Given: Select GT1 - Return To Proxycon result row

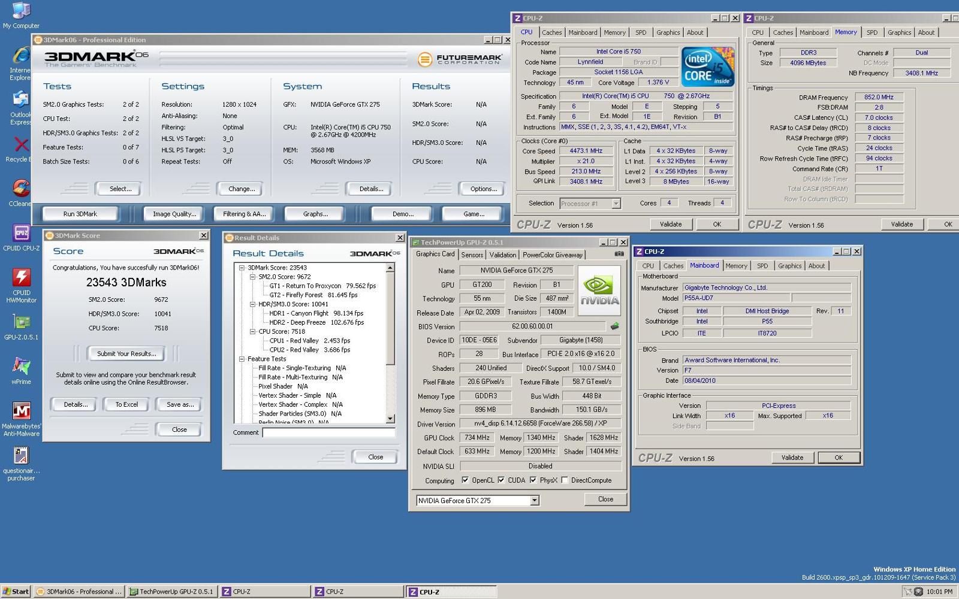Looking at the screenshot, I should point(322,286).
